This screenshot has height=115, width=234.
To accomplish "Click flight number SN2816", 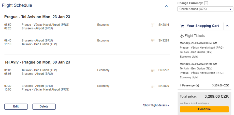I will coord(164,25).
